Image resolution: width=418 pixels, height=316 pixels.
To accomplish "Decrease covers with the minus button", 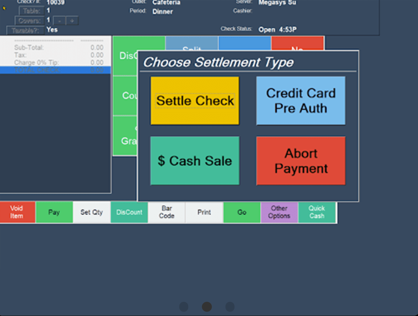I will pos(60,21).
